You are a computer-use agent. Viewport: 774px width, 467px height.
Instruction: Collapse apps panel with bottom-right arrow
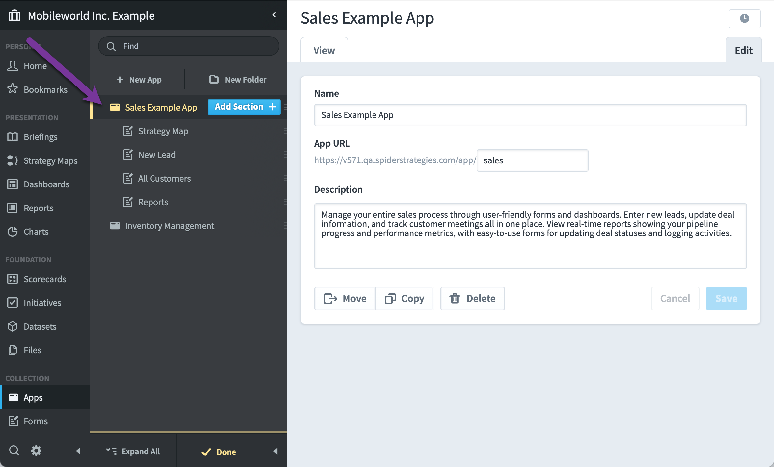click(x=275, y=451)
